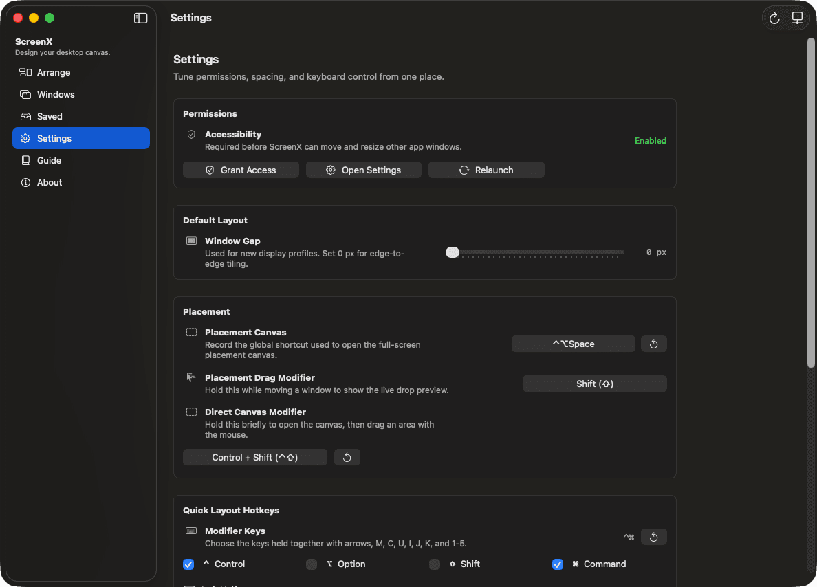Enable the Control modifier checkbox
817x587 pixels.
[x=188, y=564]
